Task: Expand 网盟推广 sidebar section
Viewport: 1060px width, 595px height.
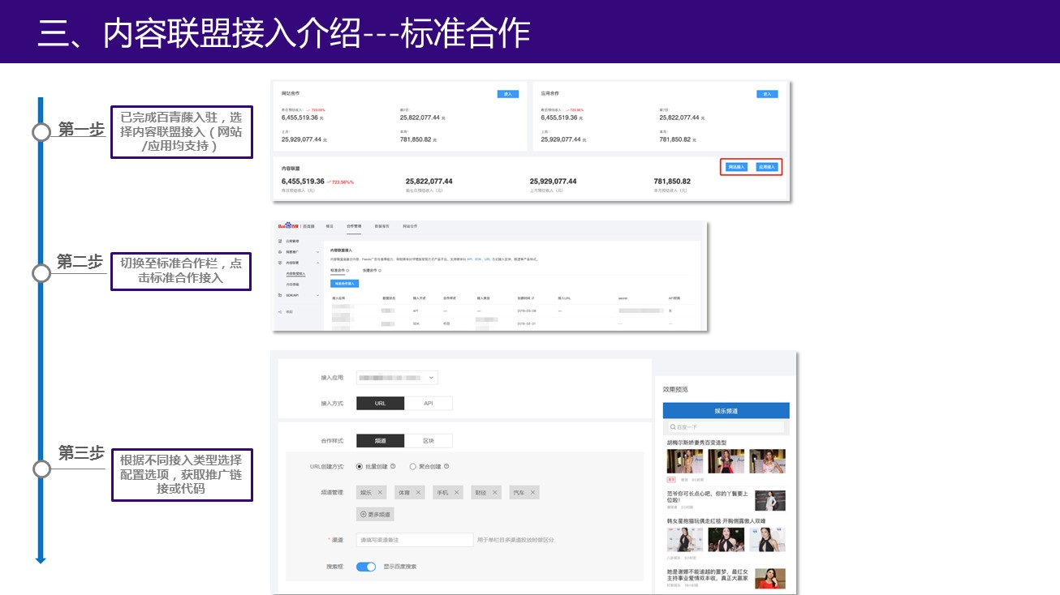Action: [318, 252]
